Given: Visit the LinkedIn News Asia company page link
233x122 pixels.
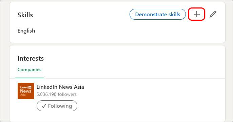Looking at the screenshot, I should tap(60, 87).
